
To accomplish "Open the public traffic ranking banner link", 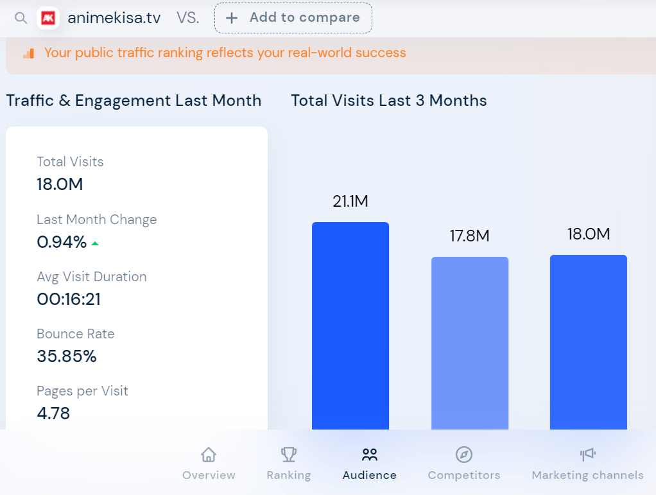I will coord(225,53).
